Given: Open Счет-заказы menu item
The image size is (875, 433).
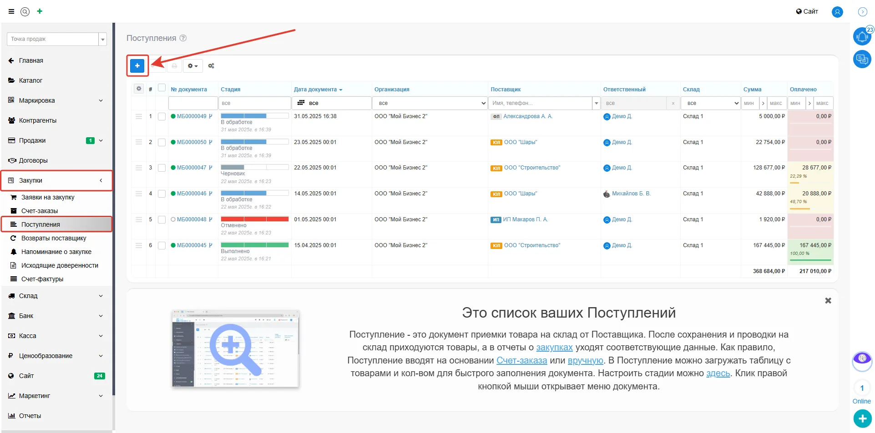Looking at the screenshot, I should pos(40,211).
